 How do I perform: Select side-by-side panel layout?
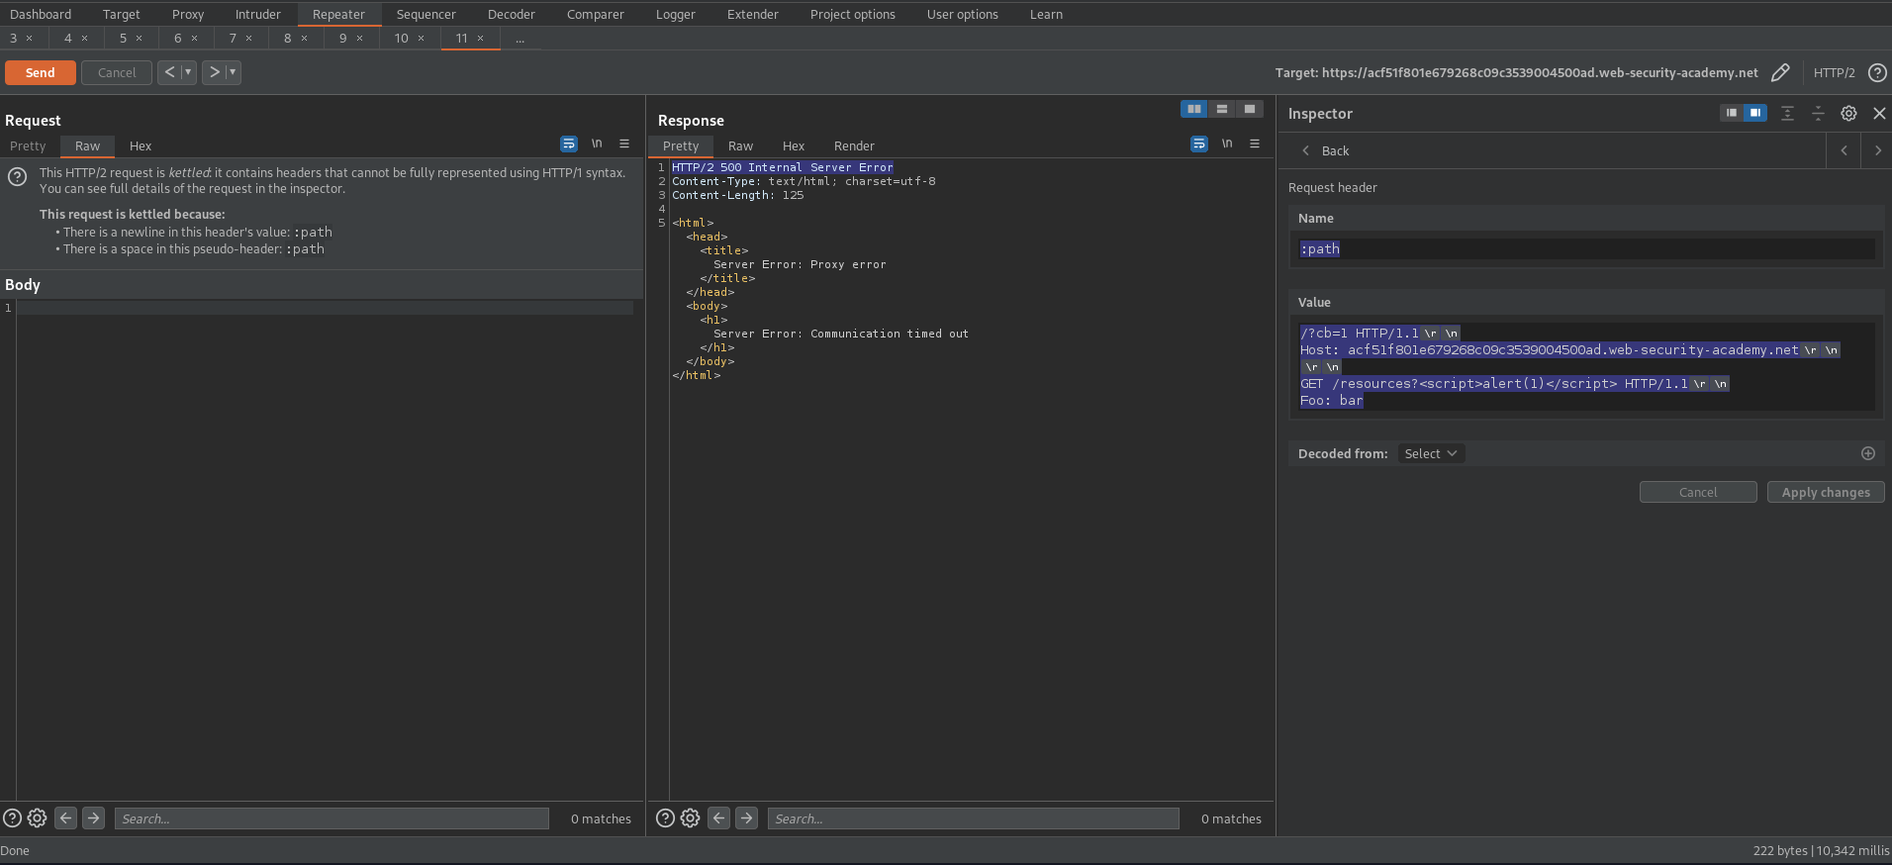1194,109
